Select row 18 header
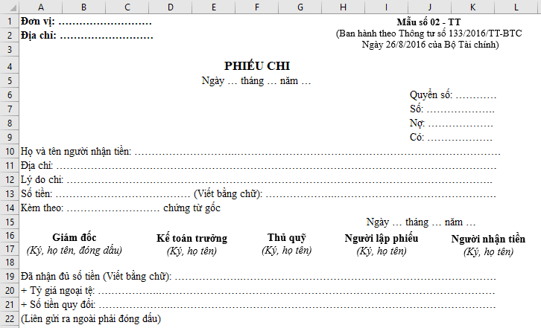The image size is (541, 328). 10,263
